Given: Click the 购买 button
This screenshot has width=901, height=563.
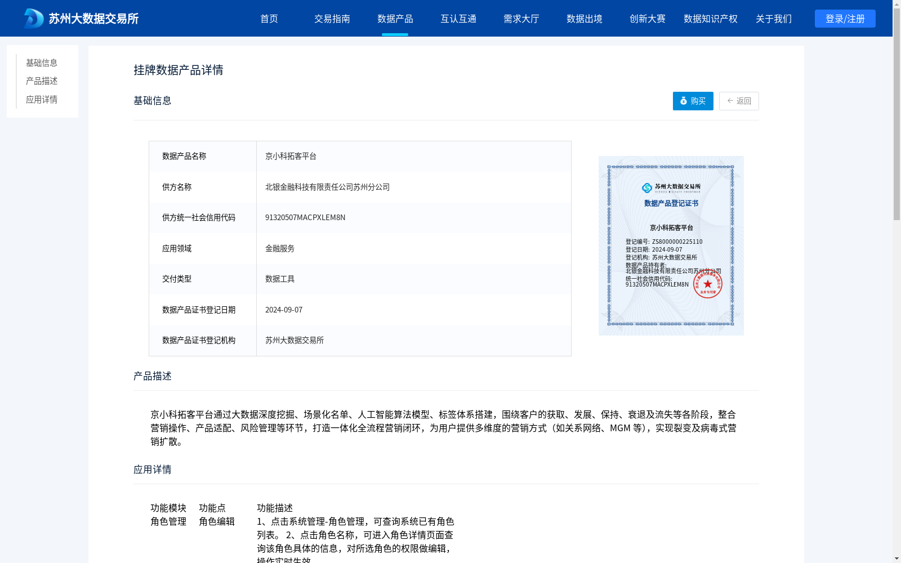Looking at the screenshot, I should coord(693,101).
